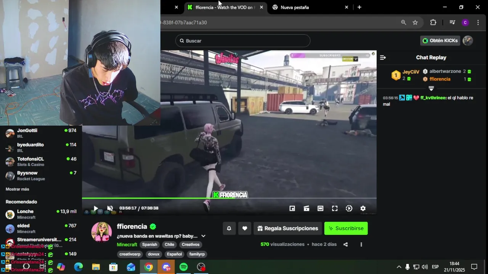Screen dimensions: 488x274
Task: Seek on the green VOD progress bar
Action: click(x=229, y=198)
